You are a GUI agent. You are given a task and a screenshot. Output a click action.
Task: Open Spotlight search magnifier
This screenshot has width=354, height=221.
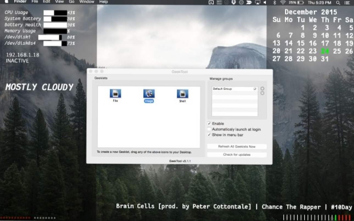coord(338,3)
